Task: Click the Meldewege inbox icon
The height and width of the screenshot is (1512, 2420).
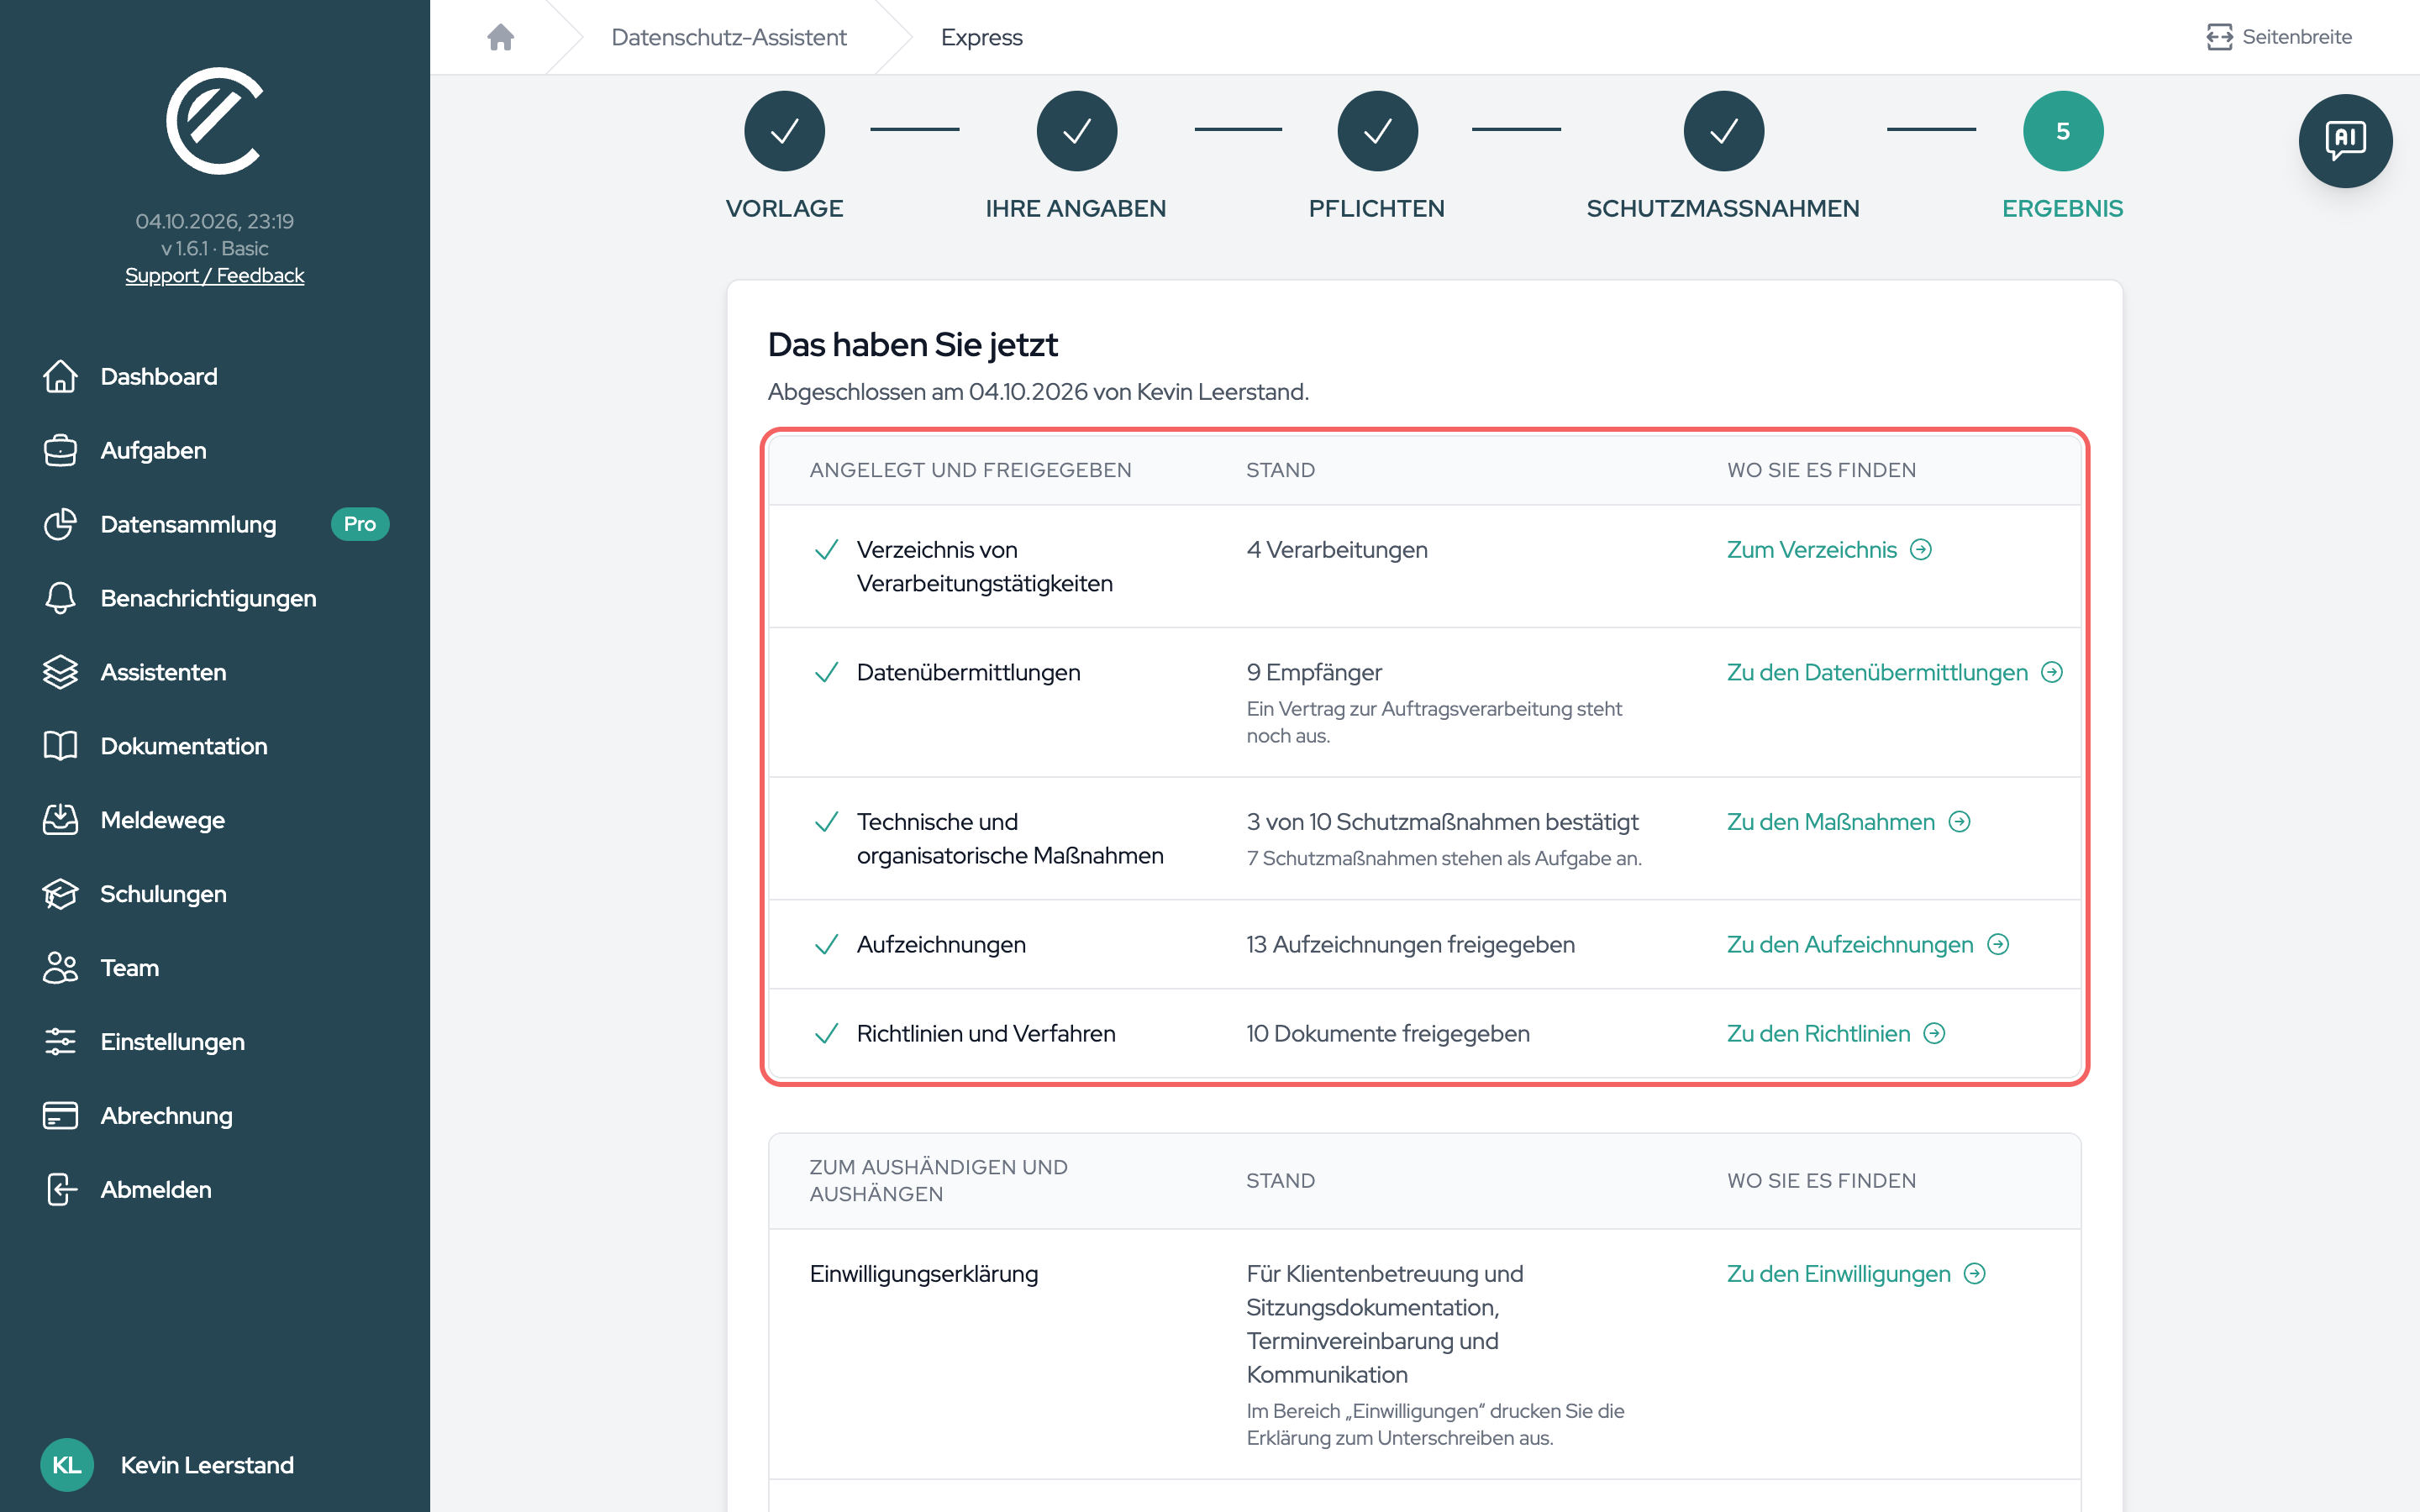Action: (x=60, y=820)
